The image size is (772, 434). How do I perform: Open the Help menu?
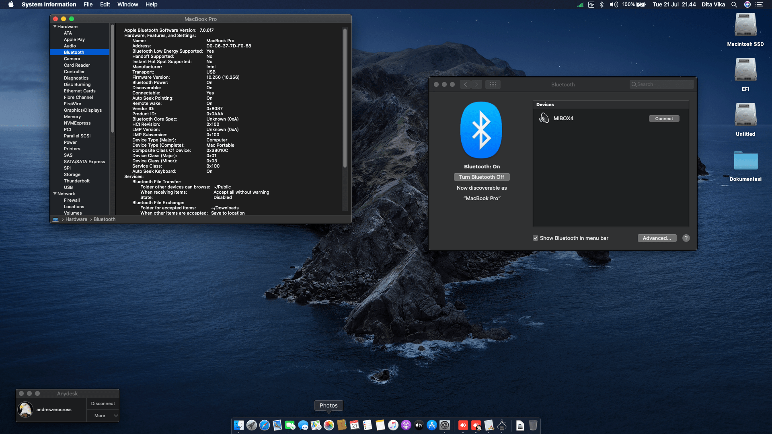point(151,4)
